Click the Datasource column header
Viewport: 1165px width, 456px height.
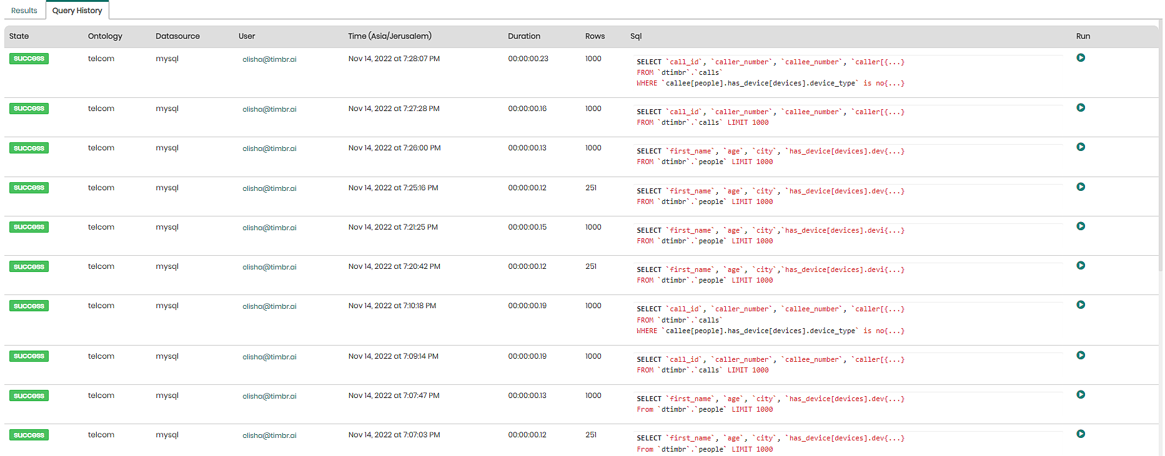click(178, 36)
